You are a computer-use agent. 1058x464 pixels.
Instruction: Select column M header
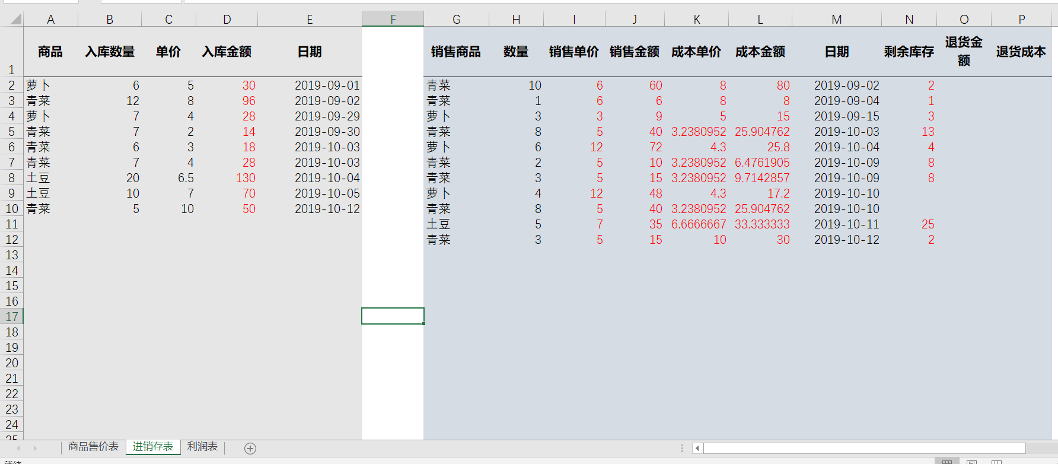click(x=837, y=19)
